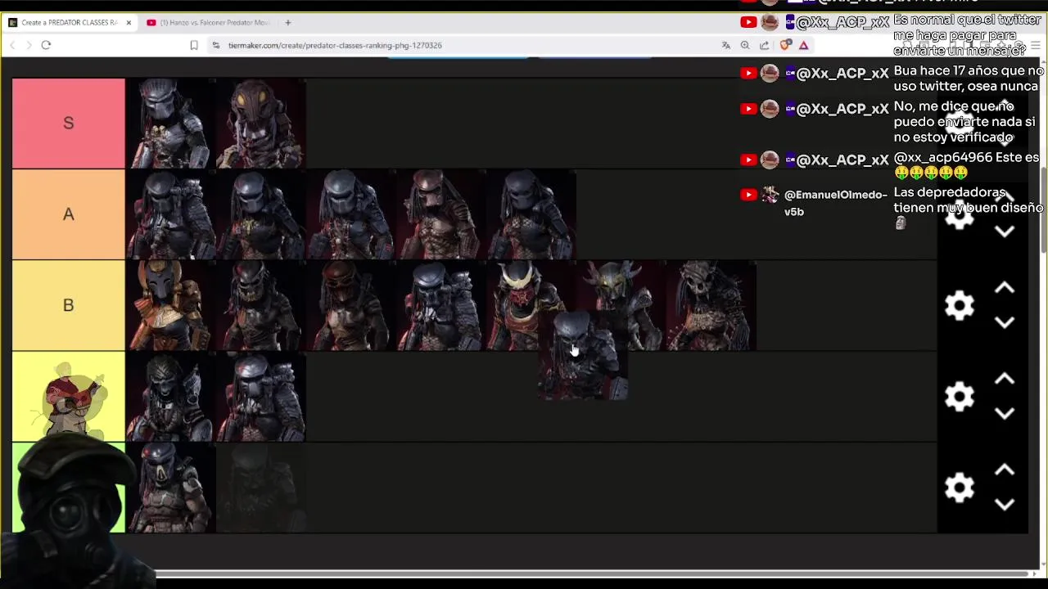Pick the first predator in S tier

point(170,124)
